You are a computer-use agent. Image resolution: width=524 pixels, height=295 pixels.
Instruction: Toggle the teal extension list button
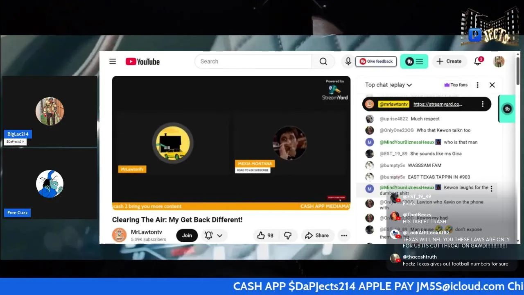pos(414,61)
